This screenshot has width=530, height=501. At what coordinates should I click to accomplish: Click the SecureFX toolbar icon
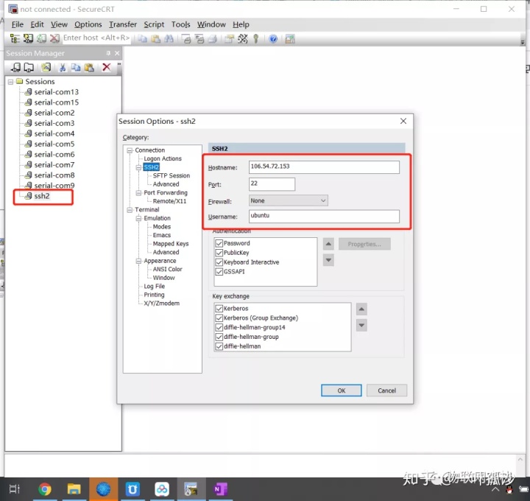coord(290,39)
